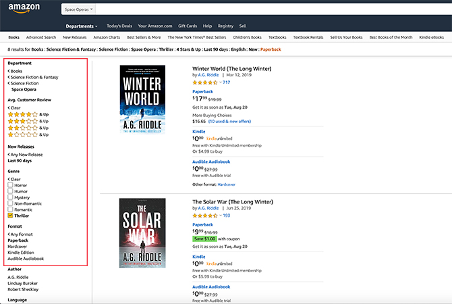View the 717 reviews for Winter World
This screenshot has width=452, height=304.
226,82
